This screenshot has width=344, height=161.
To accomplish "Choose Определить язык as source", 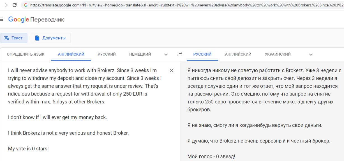I will click(26, 54).
